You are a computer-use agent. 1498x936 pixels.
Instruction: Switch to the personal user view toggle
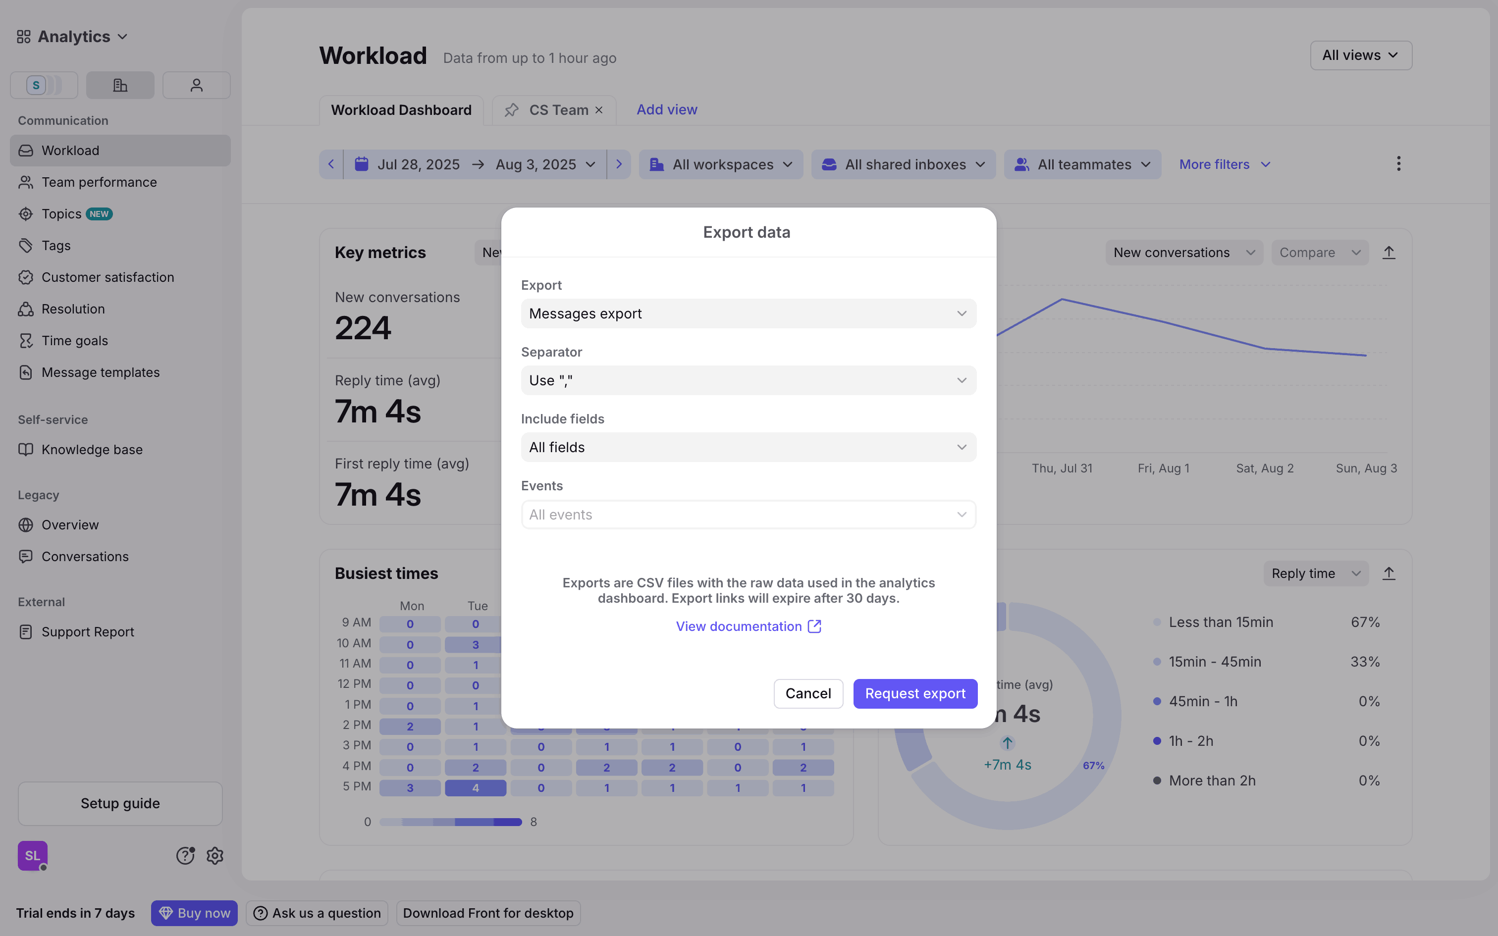[x=196, y=85]
